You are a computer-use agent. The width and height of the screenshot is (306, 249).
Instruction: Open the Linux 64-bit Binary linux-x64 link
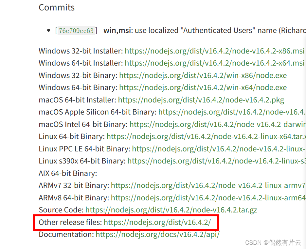coord(206,137)
